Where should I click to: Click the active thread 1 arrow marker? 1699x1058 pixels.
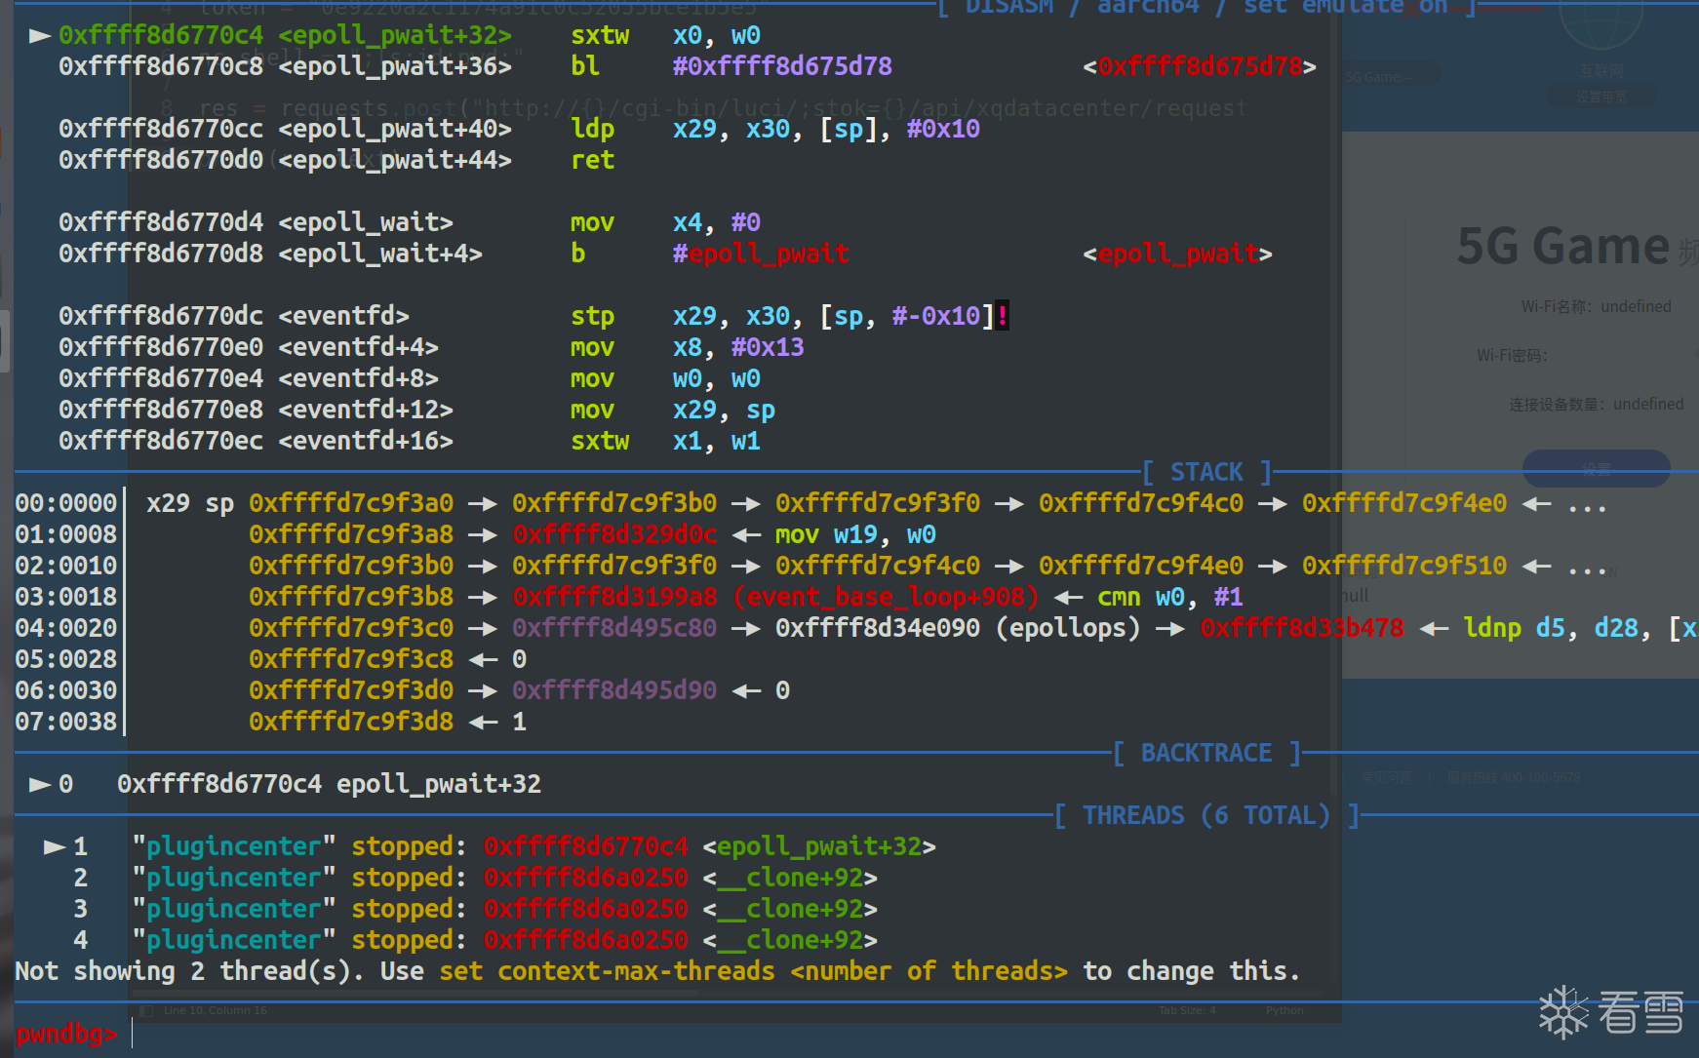click(55, 846)
